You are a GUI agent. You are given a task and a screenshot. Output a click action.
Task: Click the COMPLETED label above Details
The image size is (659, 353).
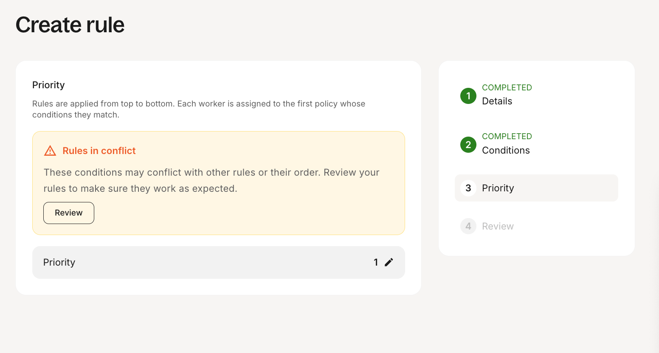[x=507, y=87]
